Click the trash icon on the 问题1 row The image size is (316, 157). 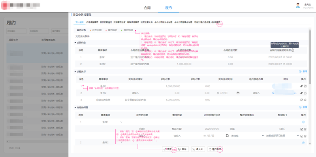click(x=305, y=129)
